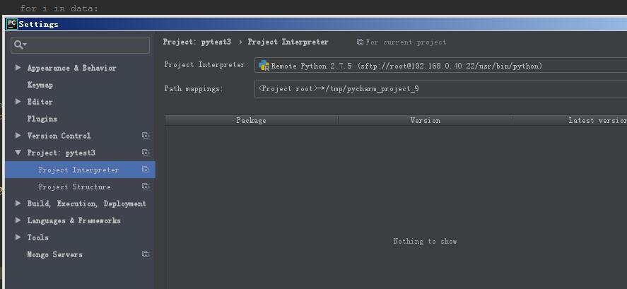Click into the settings search field
This screenshot has width=627, height=289.
(x=81, y=45)
